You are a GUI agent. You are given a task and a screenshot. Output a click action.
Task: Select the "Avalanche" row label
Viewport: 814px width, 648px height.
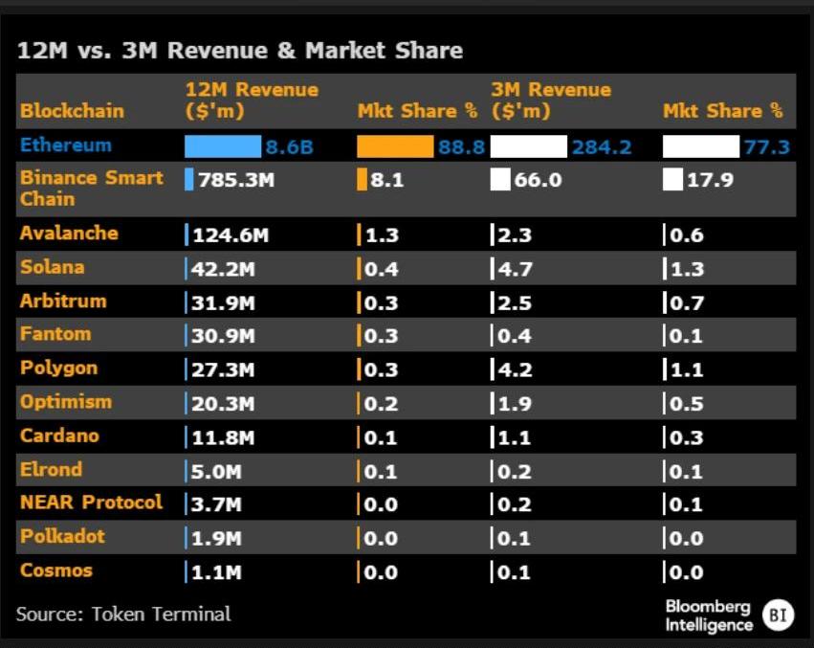point(69,233)
